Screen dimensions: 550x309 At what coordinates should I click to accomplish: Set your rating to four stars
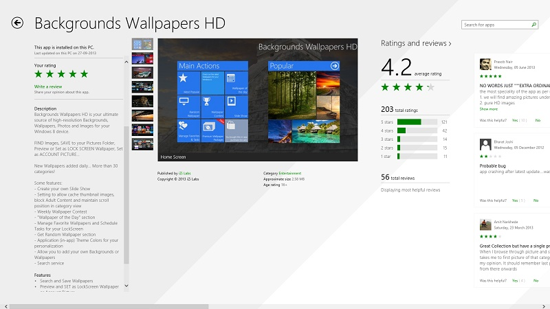click(73, 74)
